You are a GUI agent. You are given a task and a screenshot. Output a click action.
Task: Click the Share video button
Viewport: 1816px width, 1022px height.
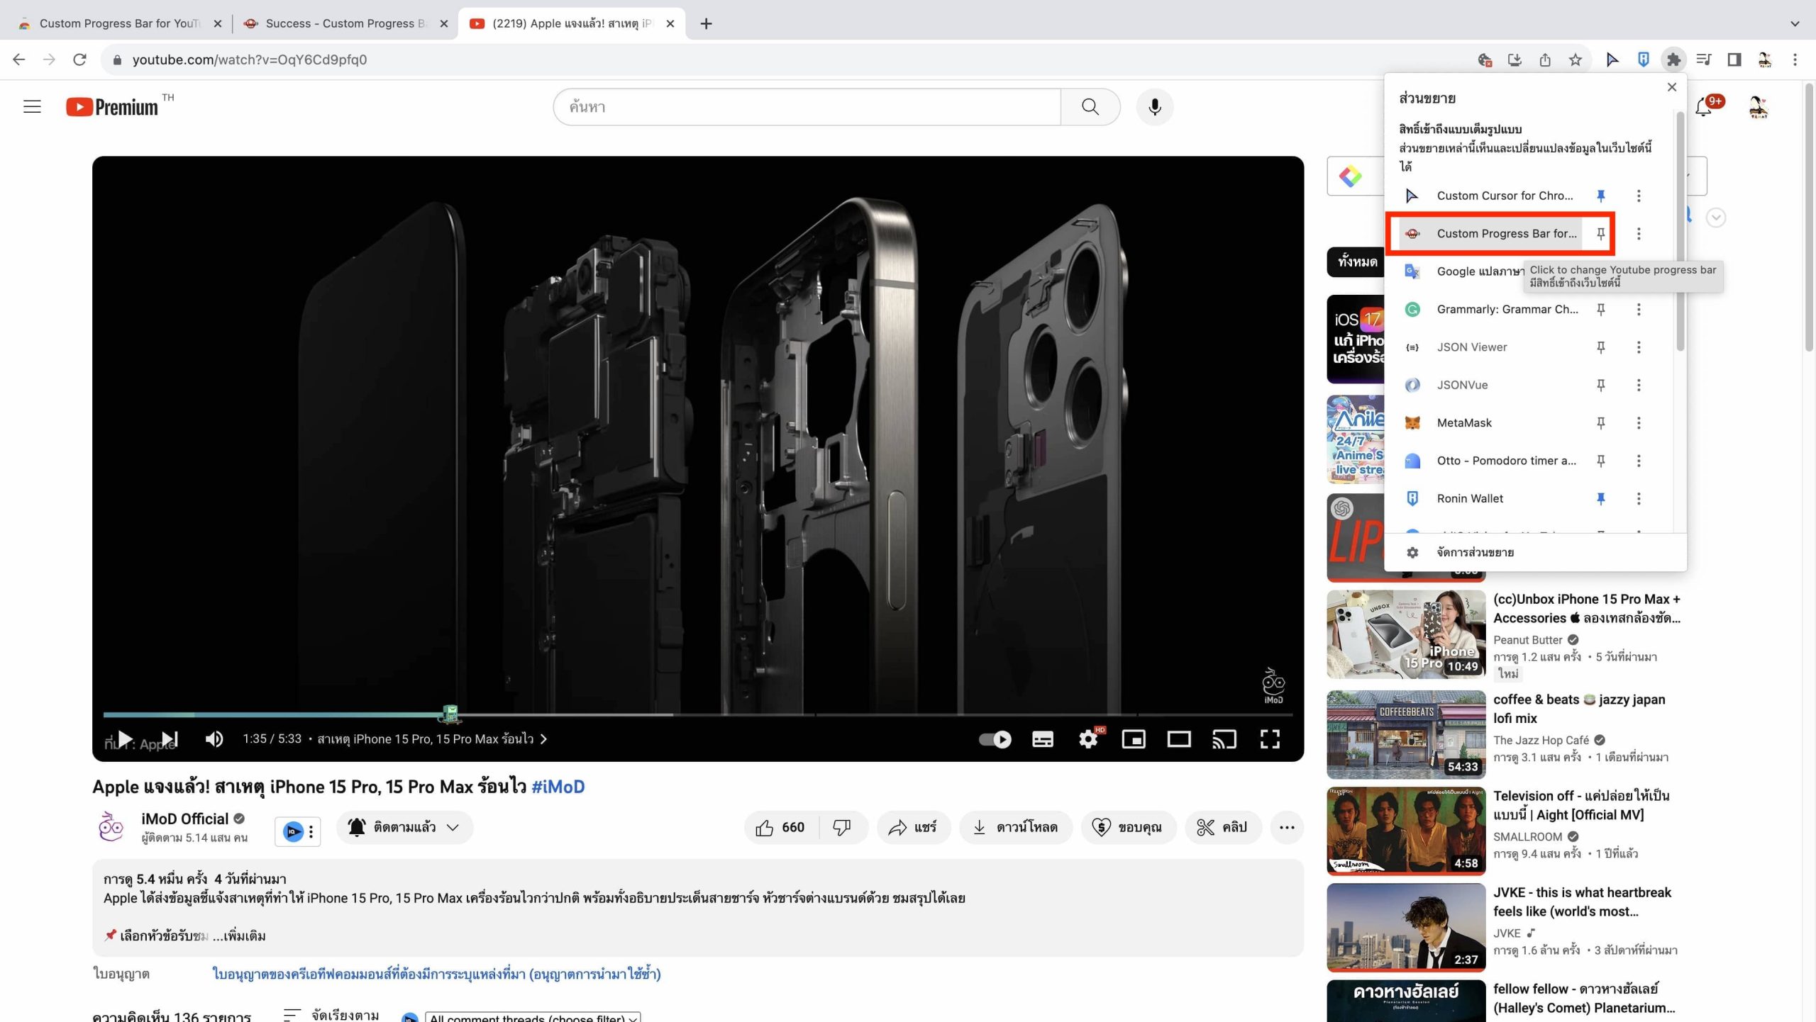(913, 827)
